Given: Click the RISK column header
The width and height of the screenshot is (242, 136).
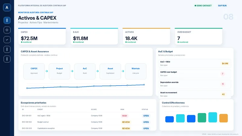Looking at the screenshot, I should click(x=123, y=109).
